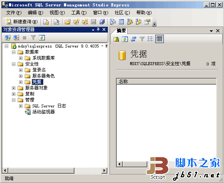This screenshot has width=224, height=183.
Task: Expand the 系统数据库 folder node
Action: tap(21, 58)
